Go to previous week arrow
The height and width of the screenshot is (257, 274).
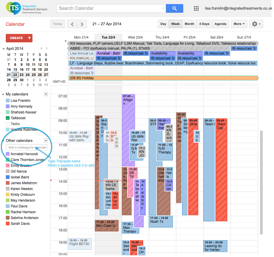pos(72,24)
